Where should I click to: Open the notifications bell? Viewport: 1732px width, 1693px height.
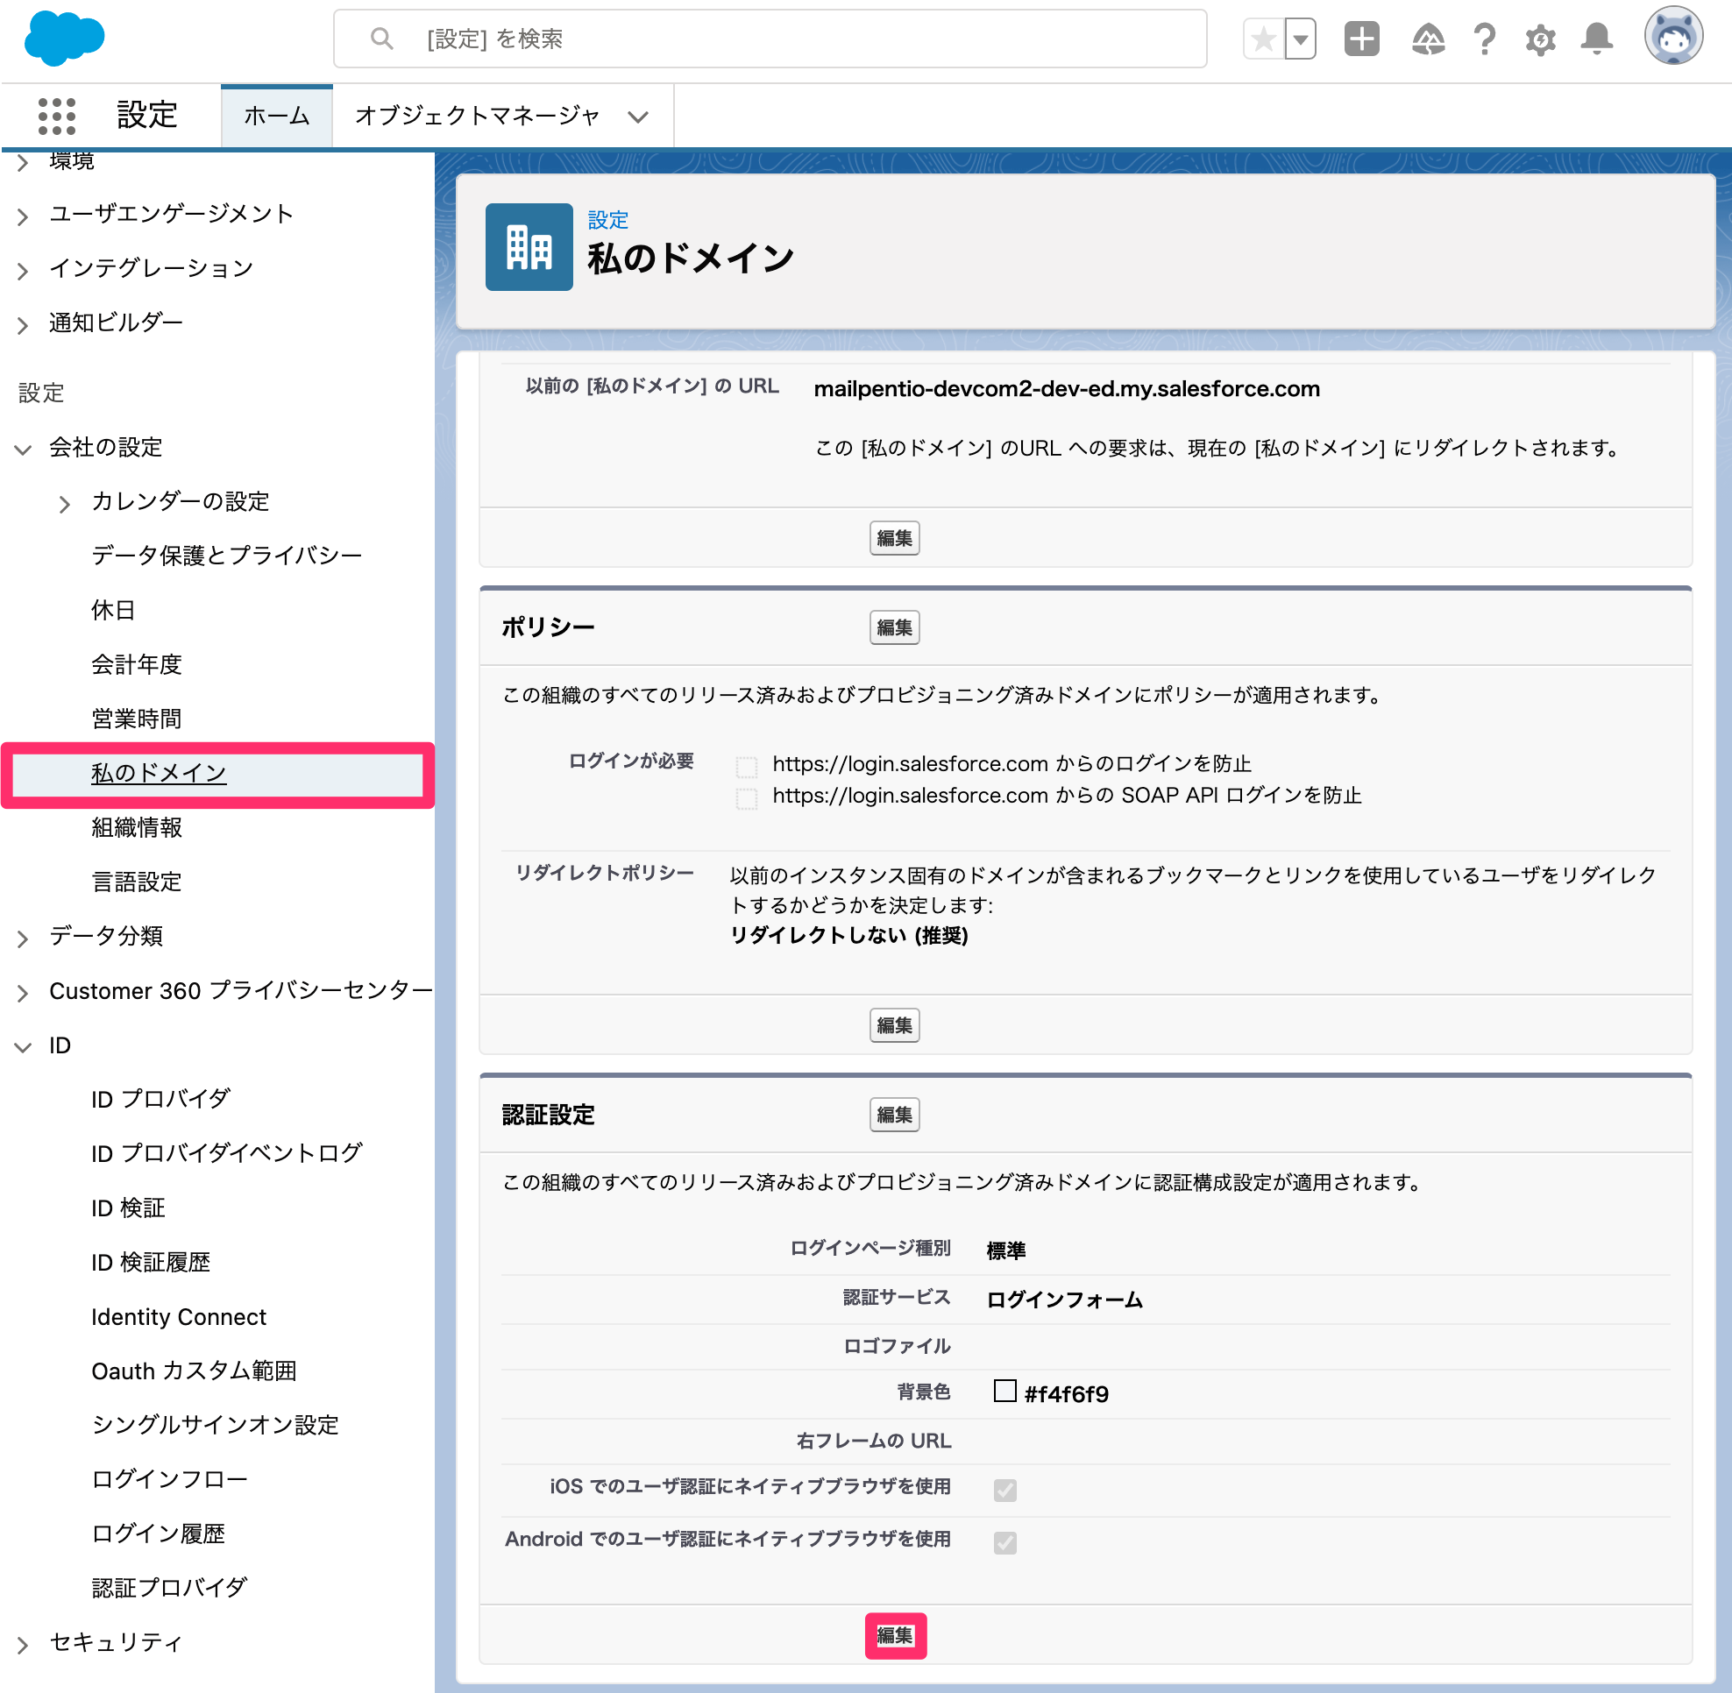click(1597, 39)
